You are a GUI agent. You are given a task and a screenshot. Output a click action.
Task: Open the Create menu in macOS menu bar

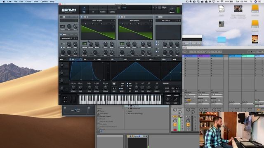tap(28, 2)
